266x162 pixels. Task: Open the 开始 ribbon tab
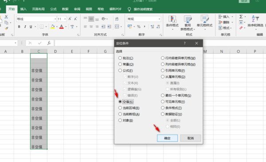[12, 9]
